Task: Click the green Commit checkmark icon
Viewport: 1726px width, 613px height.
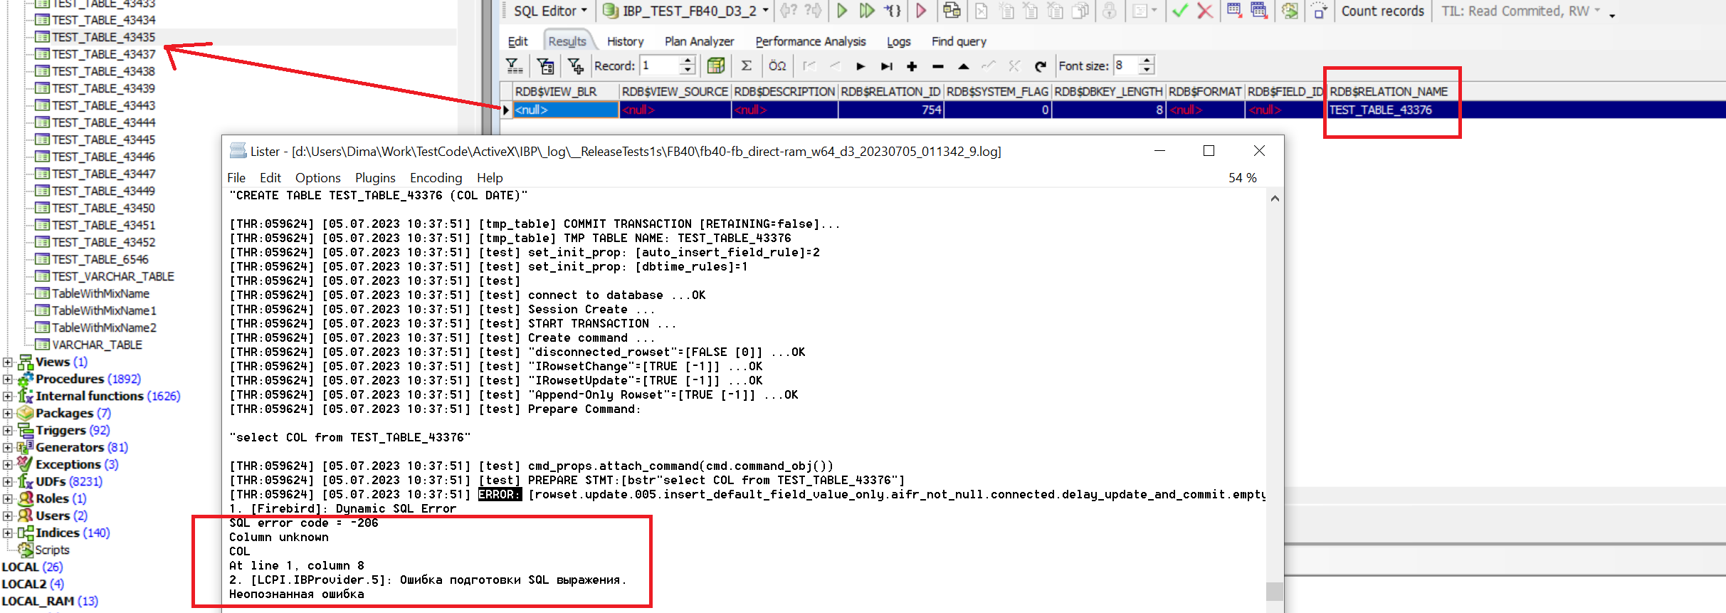Action: click(x=1179, y=11)
